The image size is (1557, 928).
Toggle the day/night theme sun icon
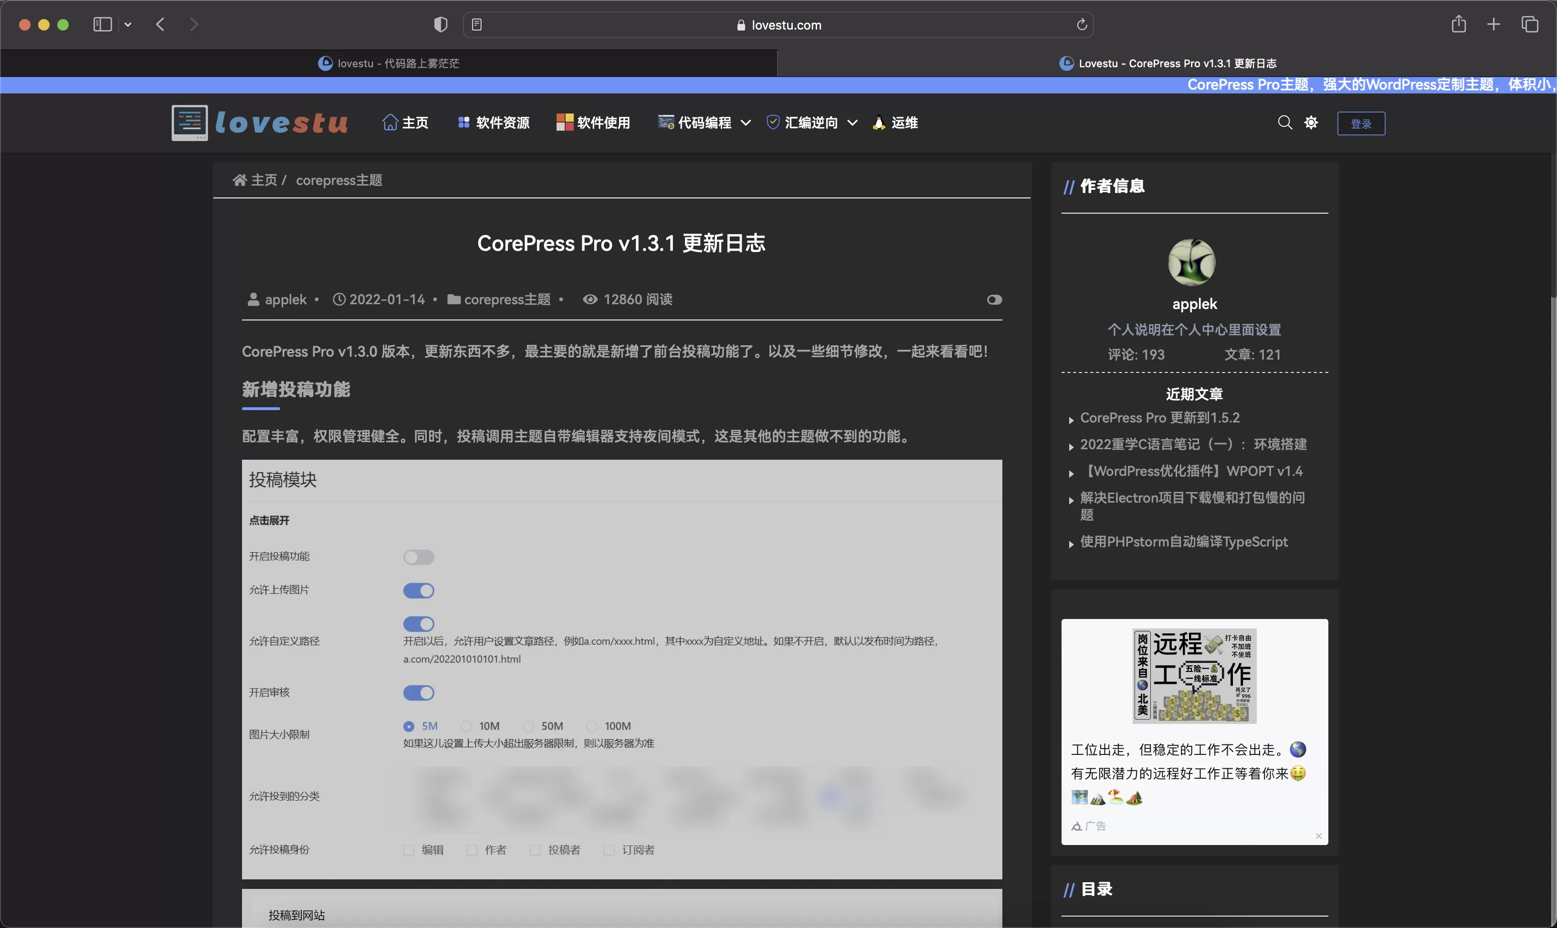coord(1311,123)
